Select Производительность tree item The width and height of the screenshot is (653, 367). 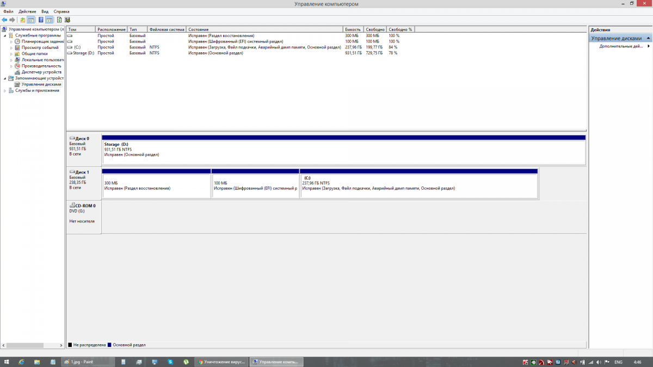tap(38, 66)
